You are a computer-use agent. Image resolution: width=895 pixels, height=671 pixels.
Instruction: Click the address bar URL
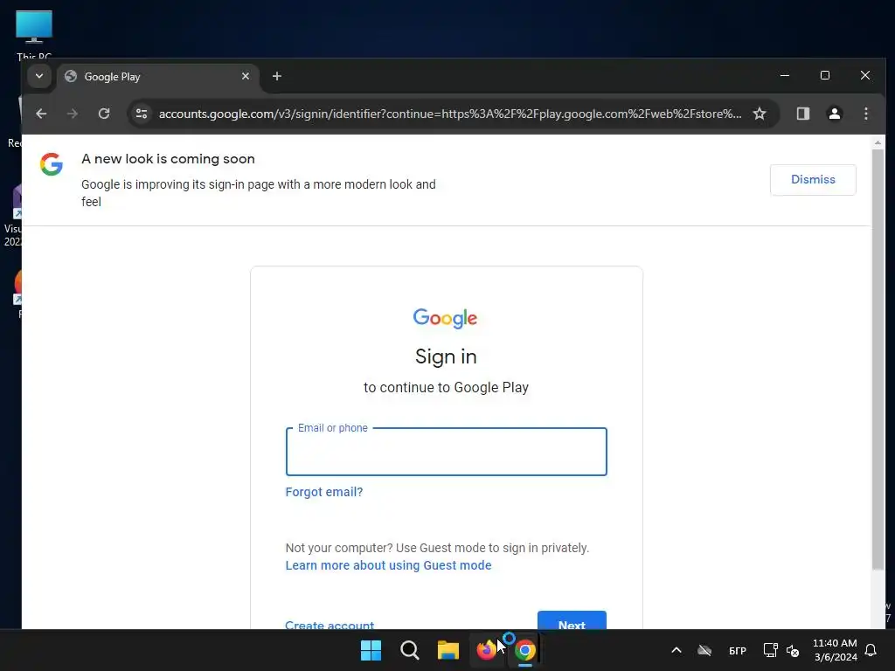[450, 114]
